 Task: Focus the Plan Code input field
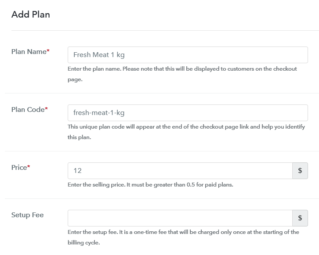pyautogui.click(x=188, y=113)
